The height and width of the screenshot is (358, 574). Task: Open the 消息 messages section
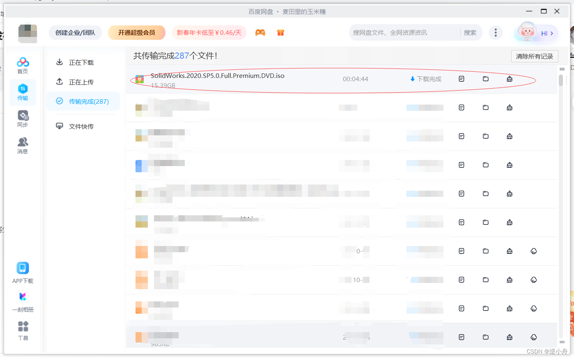point(23,146)
